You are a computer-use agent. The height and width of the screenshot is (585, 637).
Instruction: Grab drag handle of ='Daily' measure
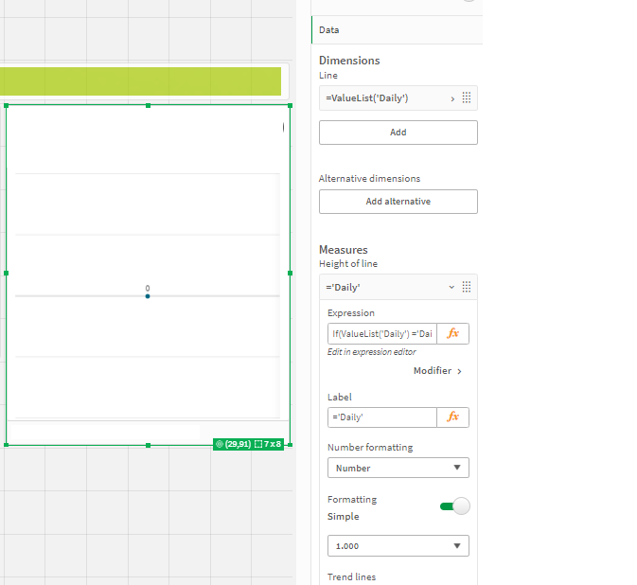point(467,287)
